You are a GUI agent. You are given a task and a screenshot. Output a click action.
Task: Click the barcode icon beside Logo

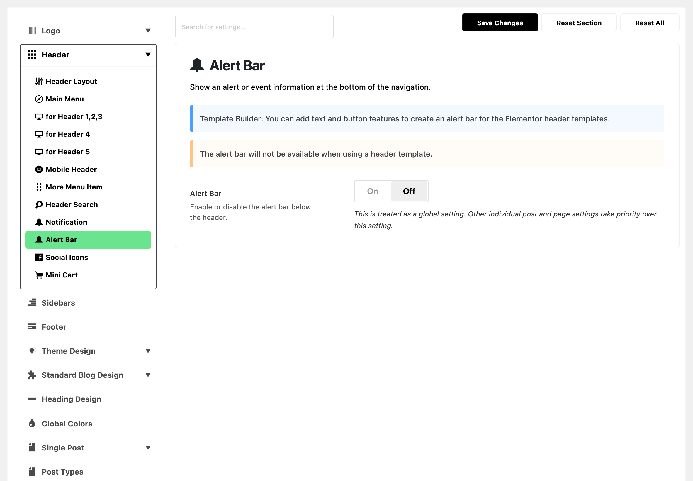click(x=32, y=31)
